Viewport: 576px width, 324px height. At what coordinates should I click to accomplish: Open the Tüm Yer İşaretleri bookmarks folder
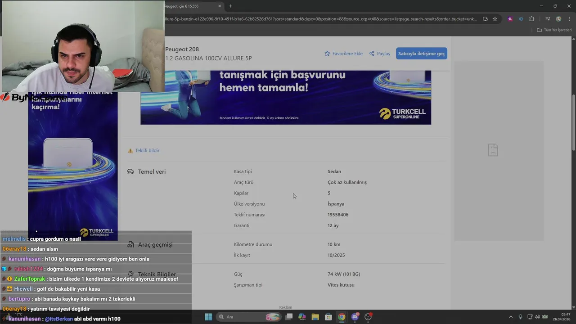[x=554, y=30]
